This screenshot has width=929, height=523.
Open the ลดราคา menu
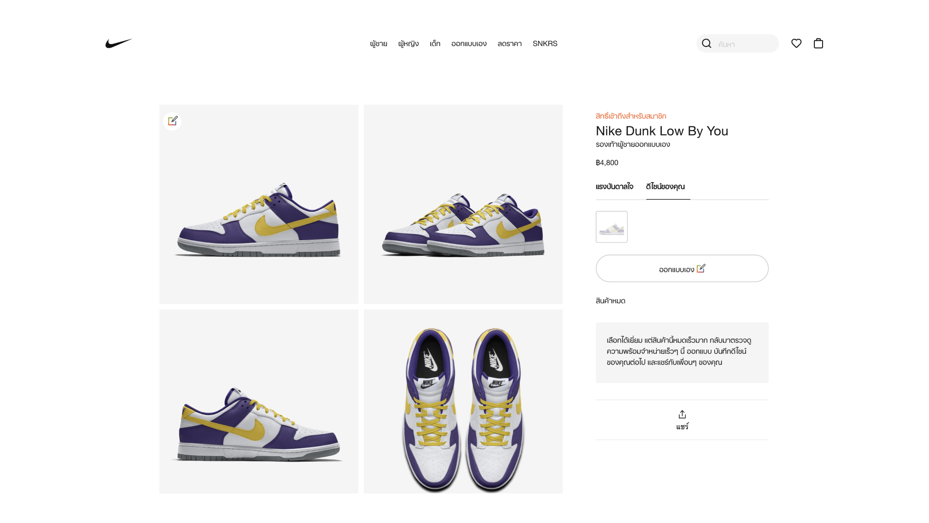(509, 44)
